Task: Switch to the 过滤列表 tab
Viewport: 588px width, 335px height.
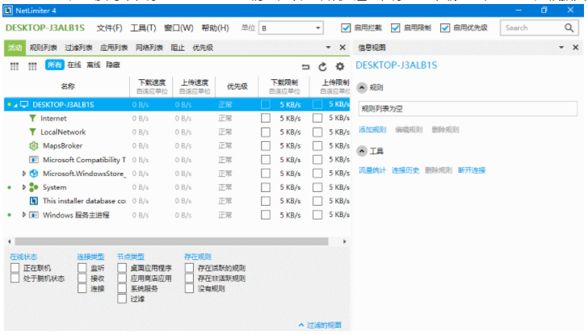Action: tap(78, 48)
